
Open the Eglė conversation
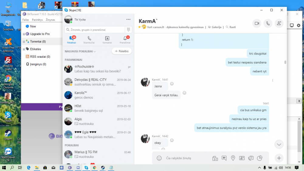(x=98, y=135)
